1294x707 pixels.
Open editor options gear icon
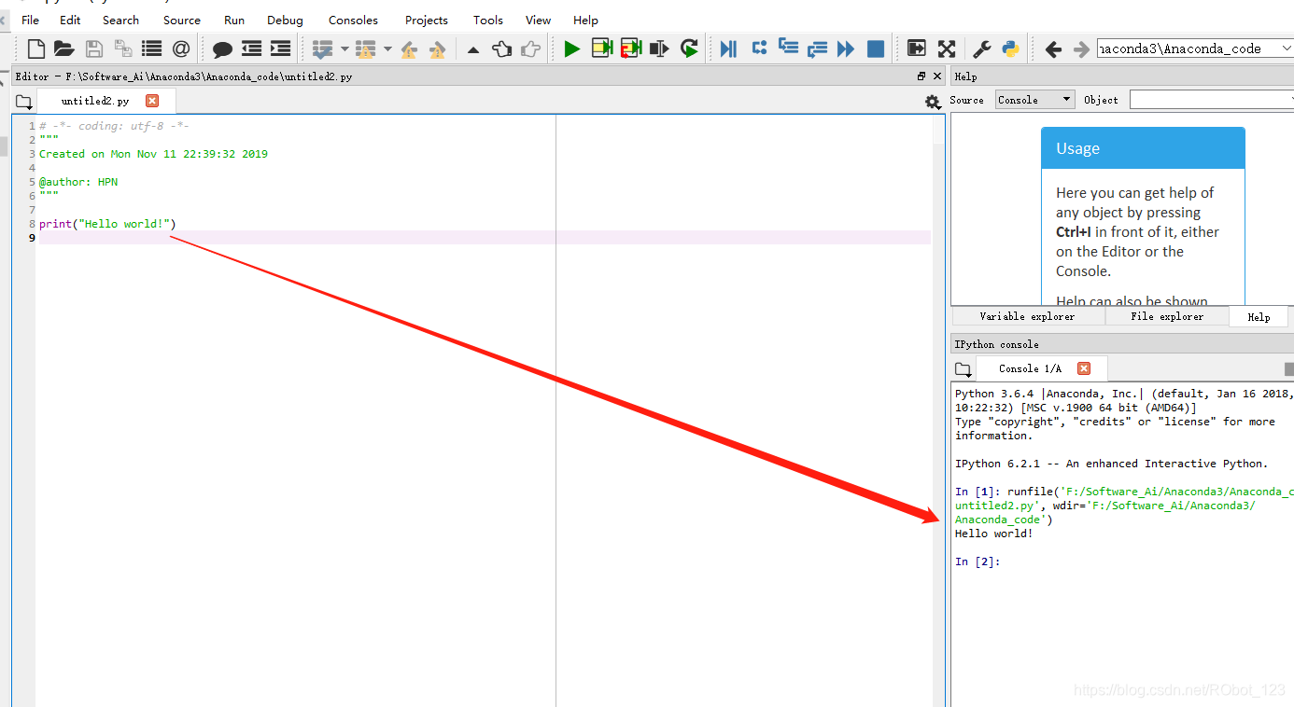[933, 102]
